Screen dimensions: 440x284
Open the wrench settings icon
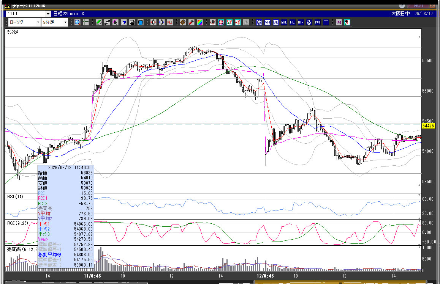click(x=191, y=22)
